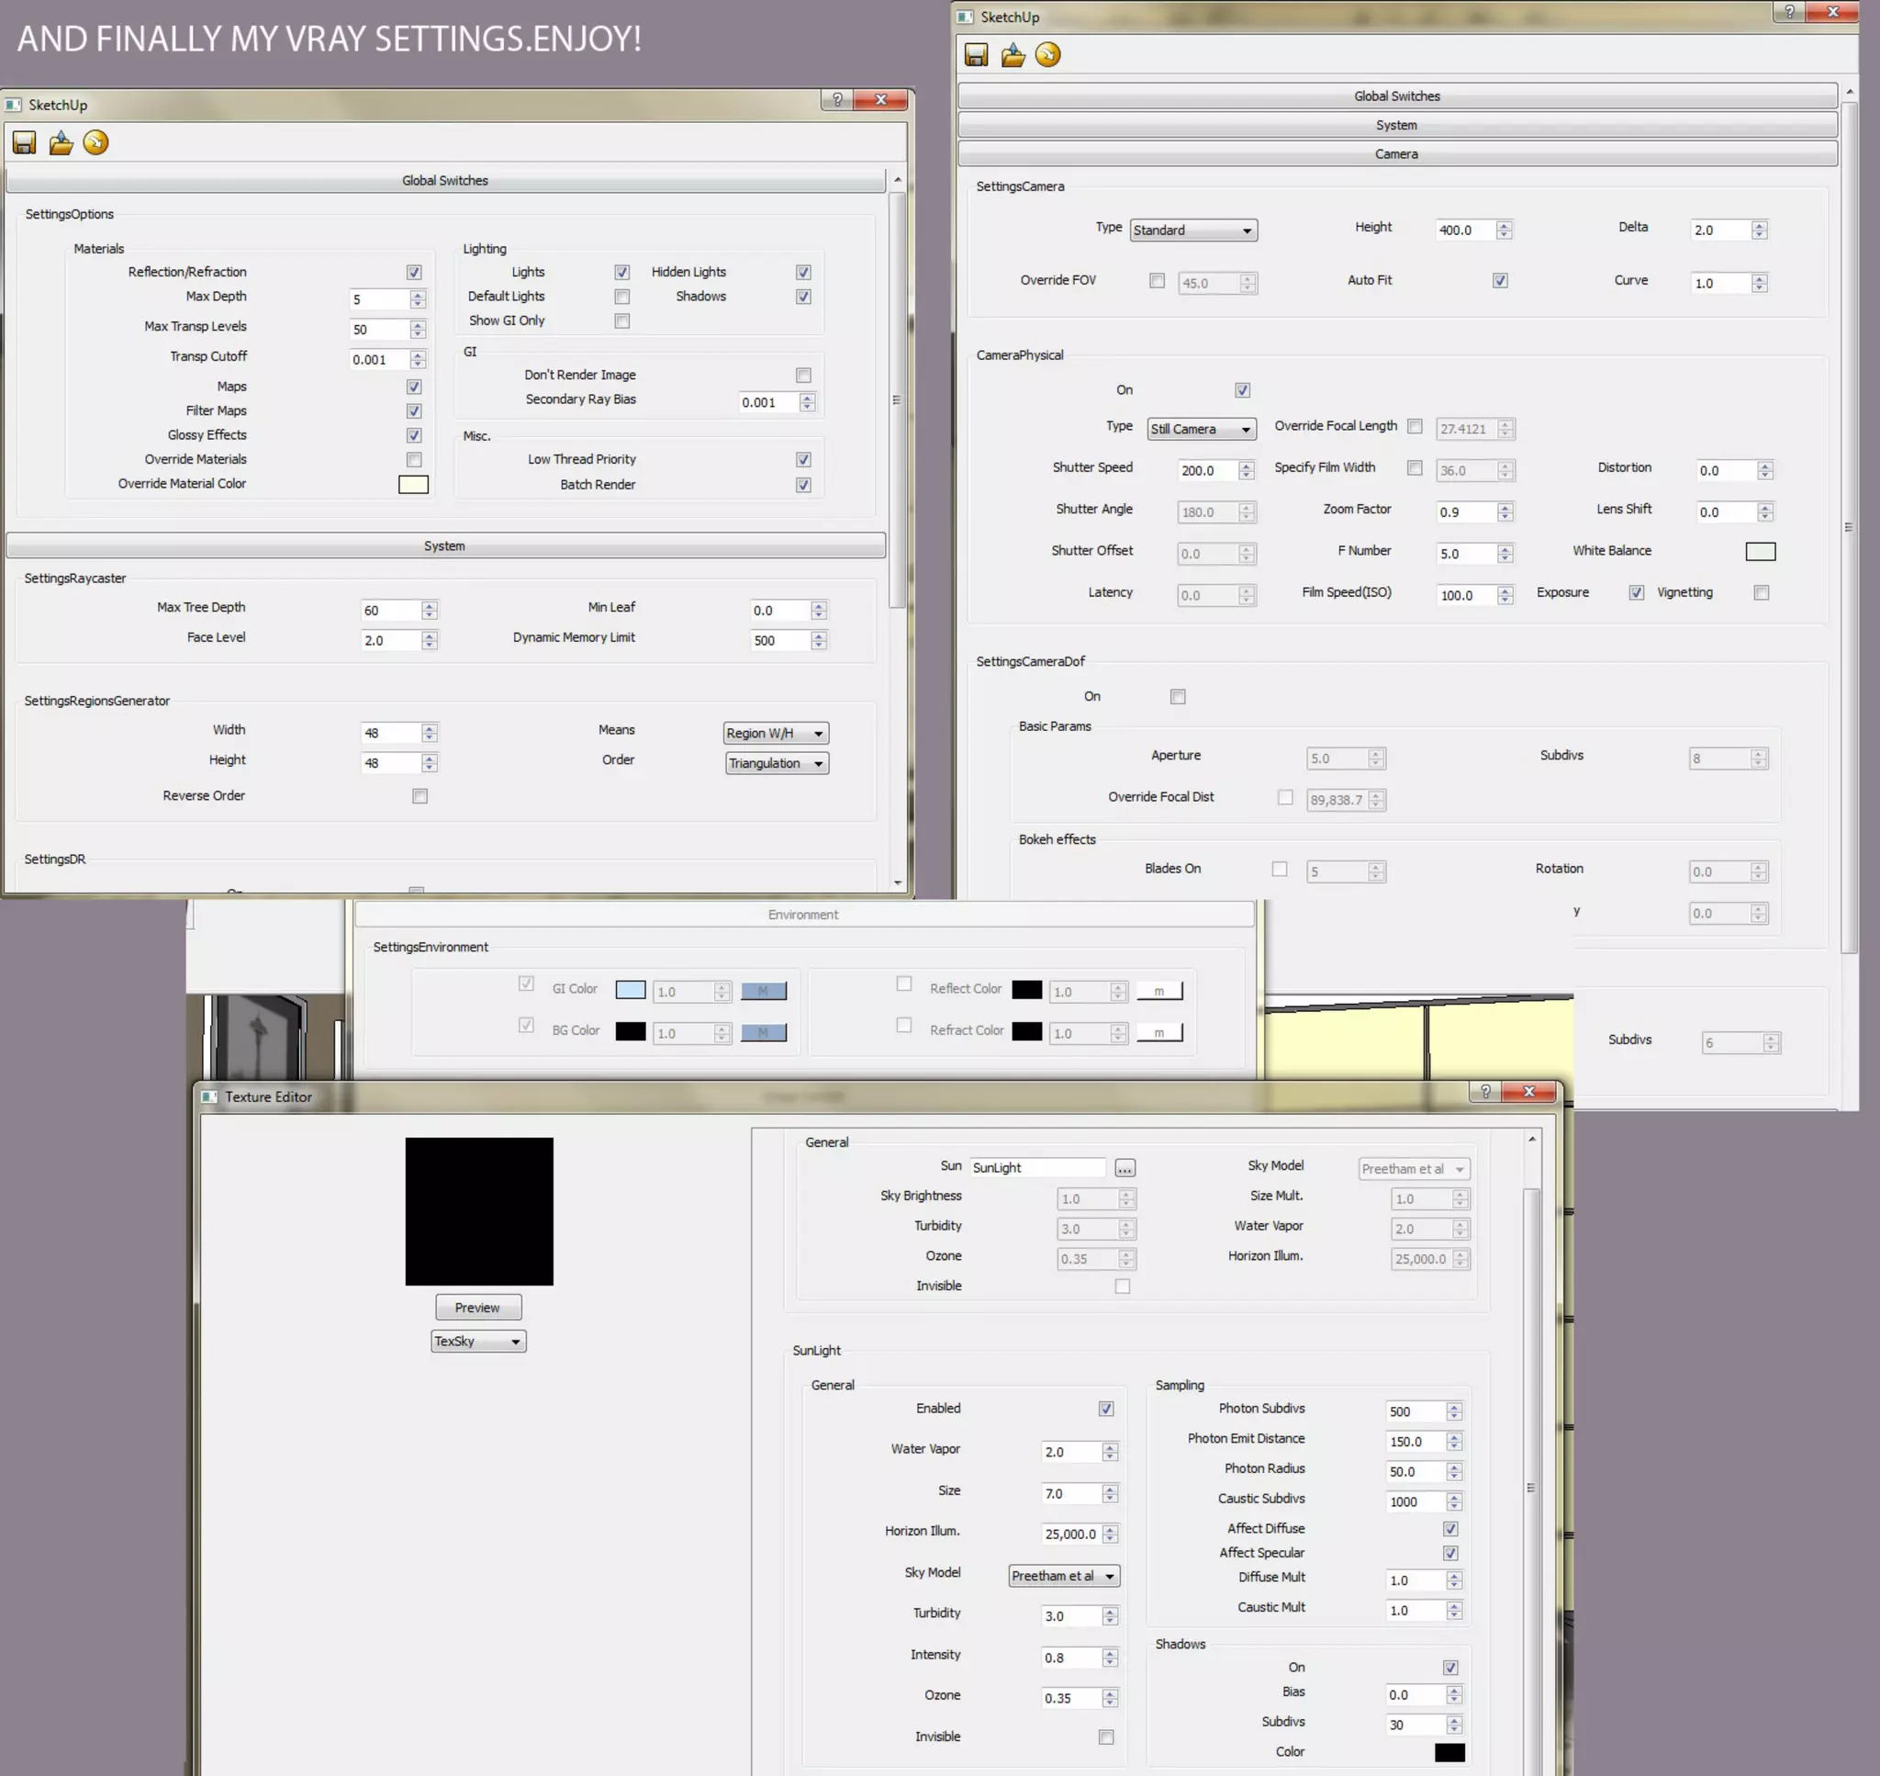
Task: Uncheck Batch Render option
Action: point(803,485)
